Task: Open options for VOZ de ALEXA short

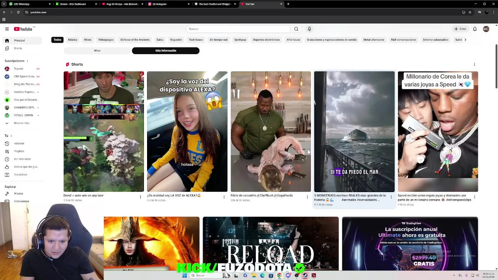Action: coord(224,197)
